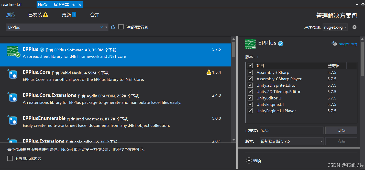Open NuGet settings gear
Image resolution: width=365 pixels, height=170 pixels.
tap(354, 27)
